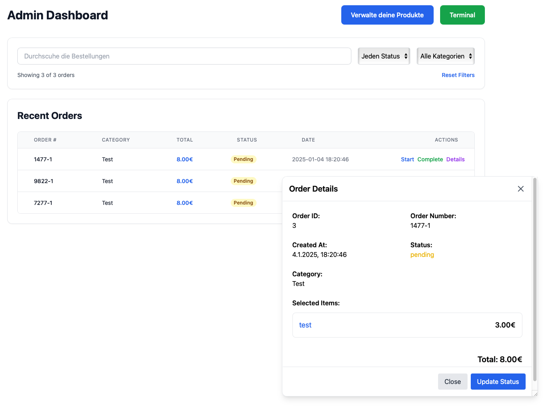Click the Pending badge for order 1477-1

point(243,159)
